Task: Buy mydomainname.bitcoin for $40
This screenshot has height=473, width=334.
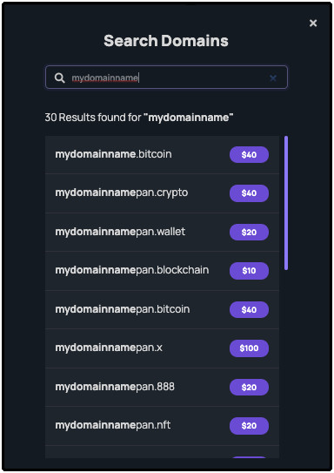Action: pos(249,155)
